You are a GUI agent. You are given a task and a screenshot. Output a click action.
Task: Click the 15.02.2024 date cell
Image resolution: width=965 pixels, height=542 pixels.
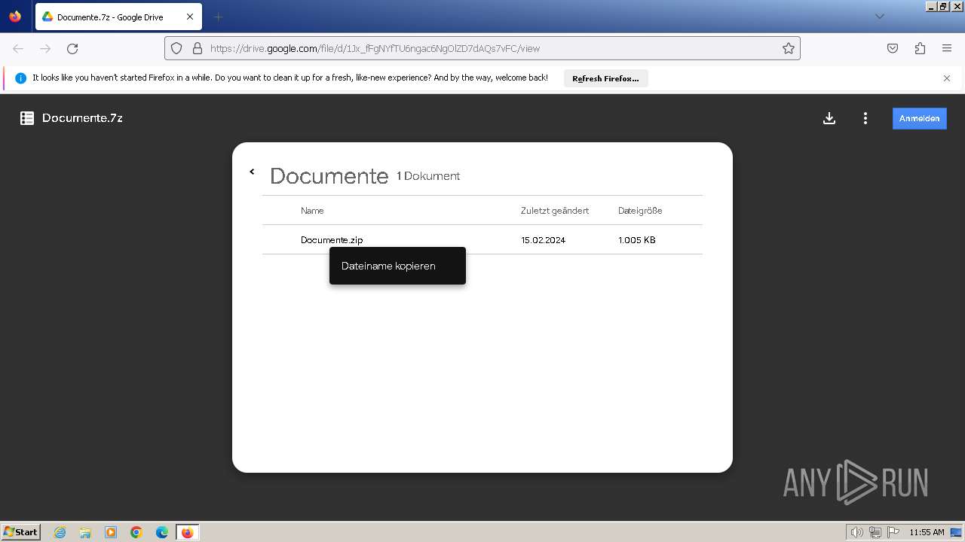(x=543, y=240)
